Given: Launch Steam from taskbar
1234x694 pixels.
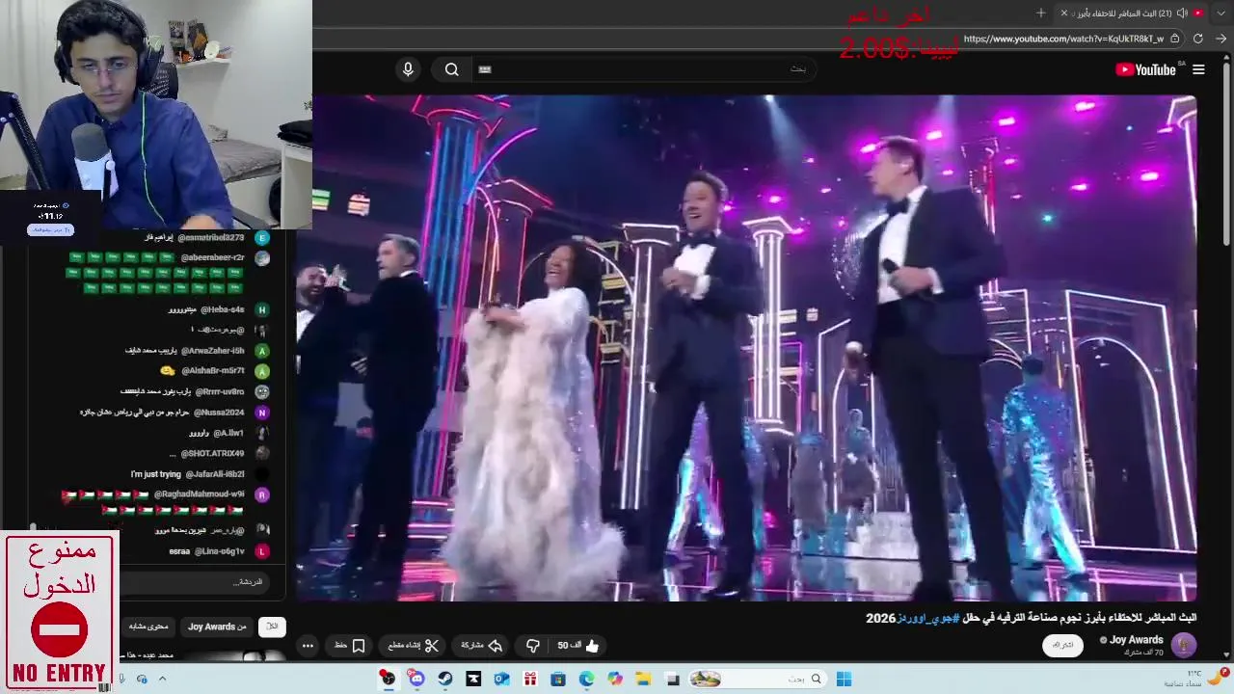Looking at the screenshot, I should click(444, 679).
